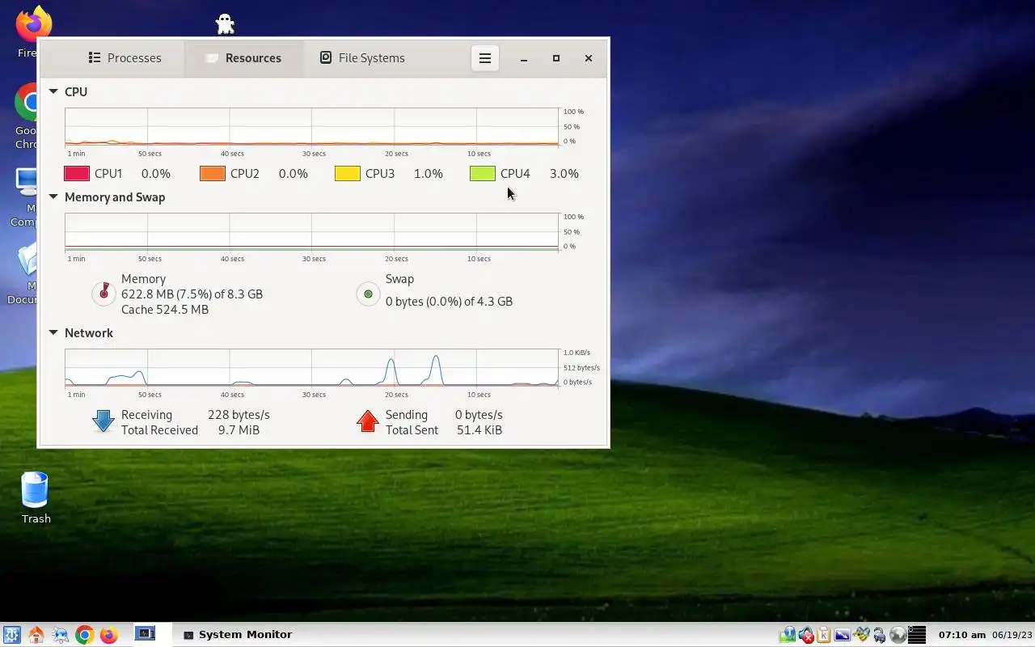Viewport: 1035px width, 647px height.
Task: Click the show desktop taskbar icon
Action: click(61, 635)
